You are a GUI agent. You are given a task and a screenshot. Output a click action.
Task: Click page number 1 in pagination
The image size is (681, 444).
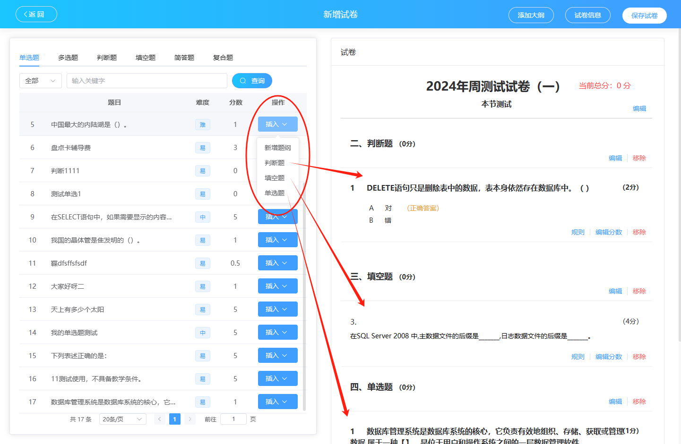pos(175,419)
